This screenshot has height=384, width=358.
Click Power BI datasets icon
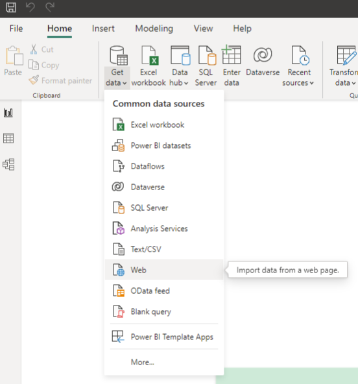click(x=118, y=145)
